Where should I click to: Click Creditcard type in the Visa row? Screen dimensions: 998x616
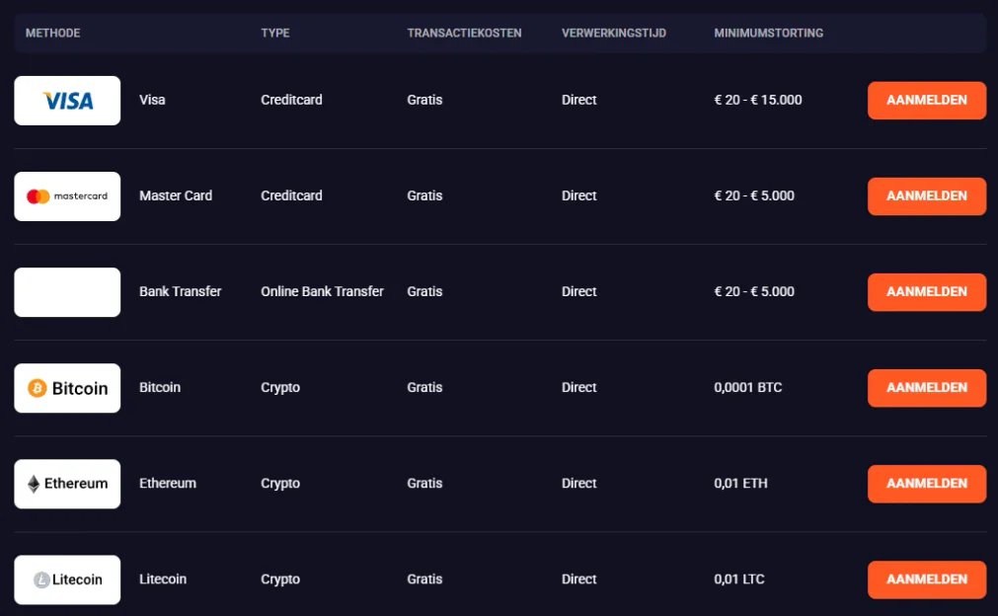(291, 100)
